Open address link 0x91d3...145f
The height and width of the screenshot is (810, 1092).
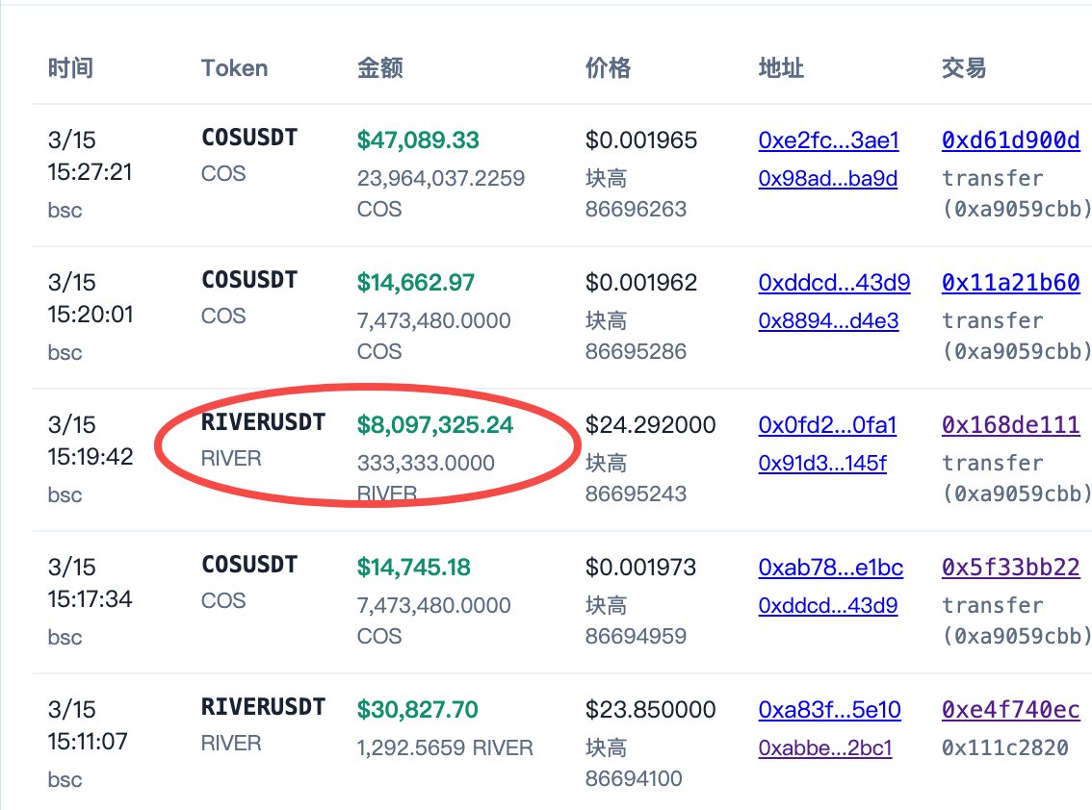click(822, 464)
